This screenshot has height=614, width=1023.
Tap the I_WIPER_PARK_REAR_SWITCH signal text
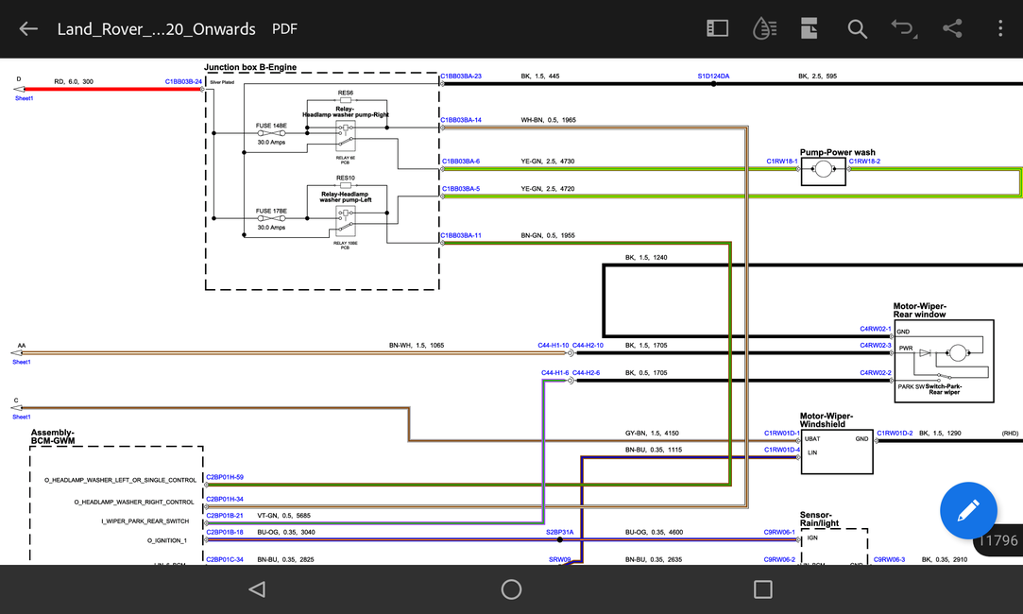[x=145, y=521]
